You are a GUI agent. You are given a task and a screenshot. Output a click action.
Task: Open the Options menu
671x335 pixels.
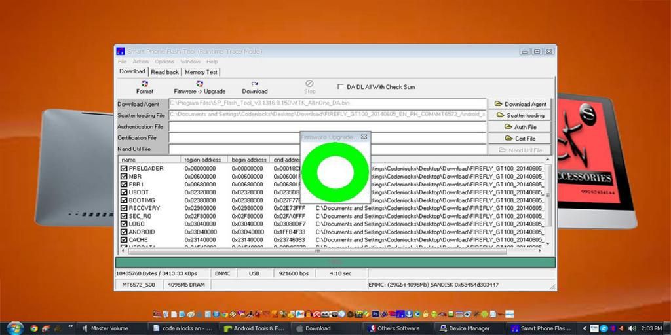[164, 62]
